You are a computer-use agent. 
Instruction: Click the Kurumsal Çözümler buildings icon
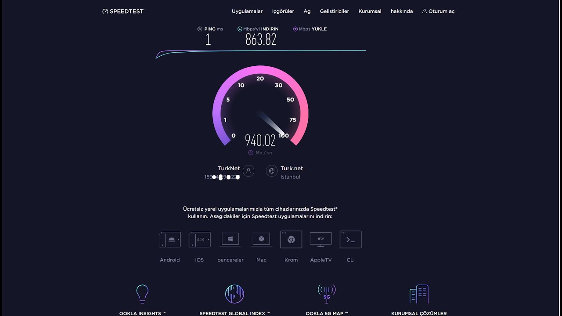(x=419, y=294)
